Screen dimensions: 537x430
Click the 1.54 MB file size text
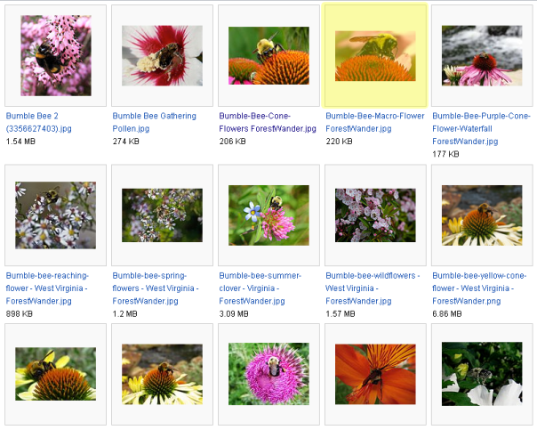(20, 142)
